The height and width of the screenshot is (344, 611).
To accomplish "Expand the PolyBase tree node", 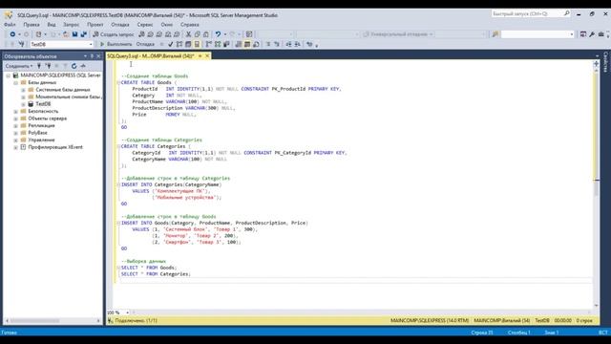I will 15,133.
